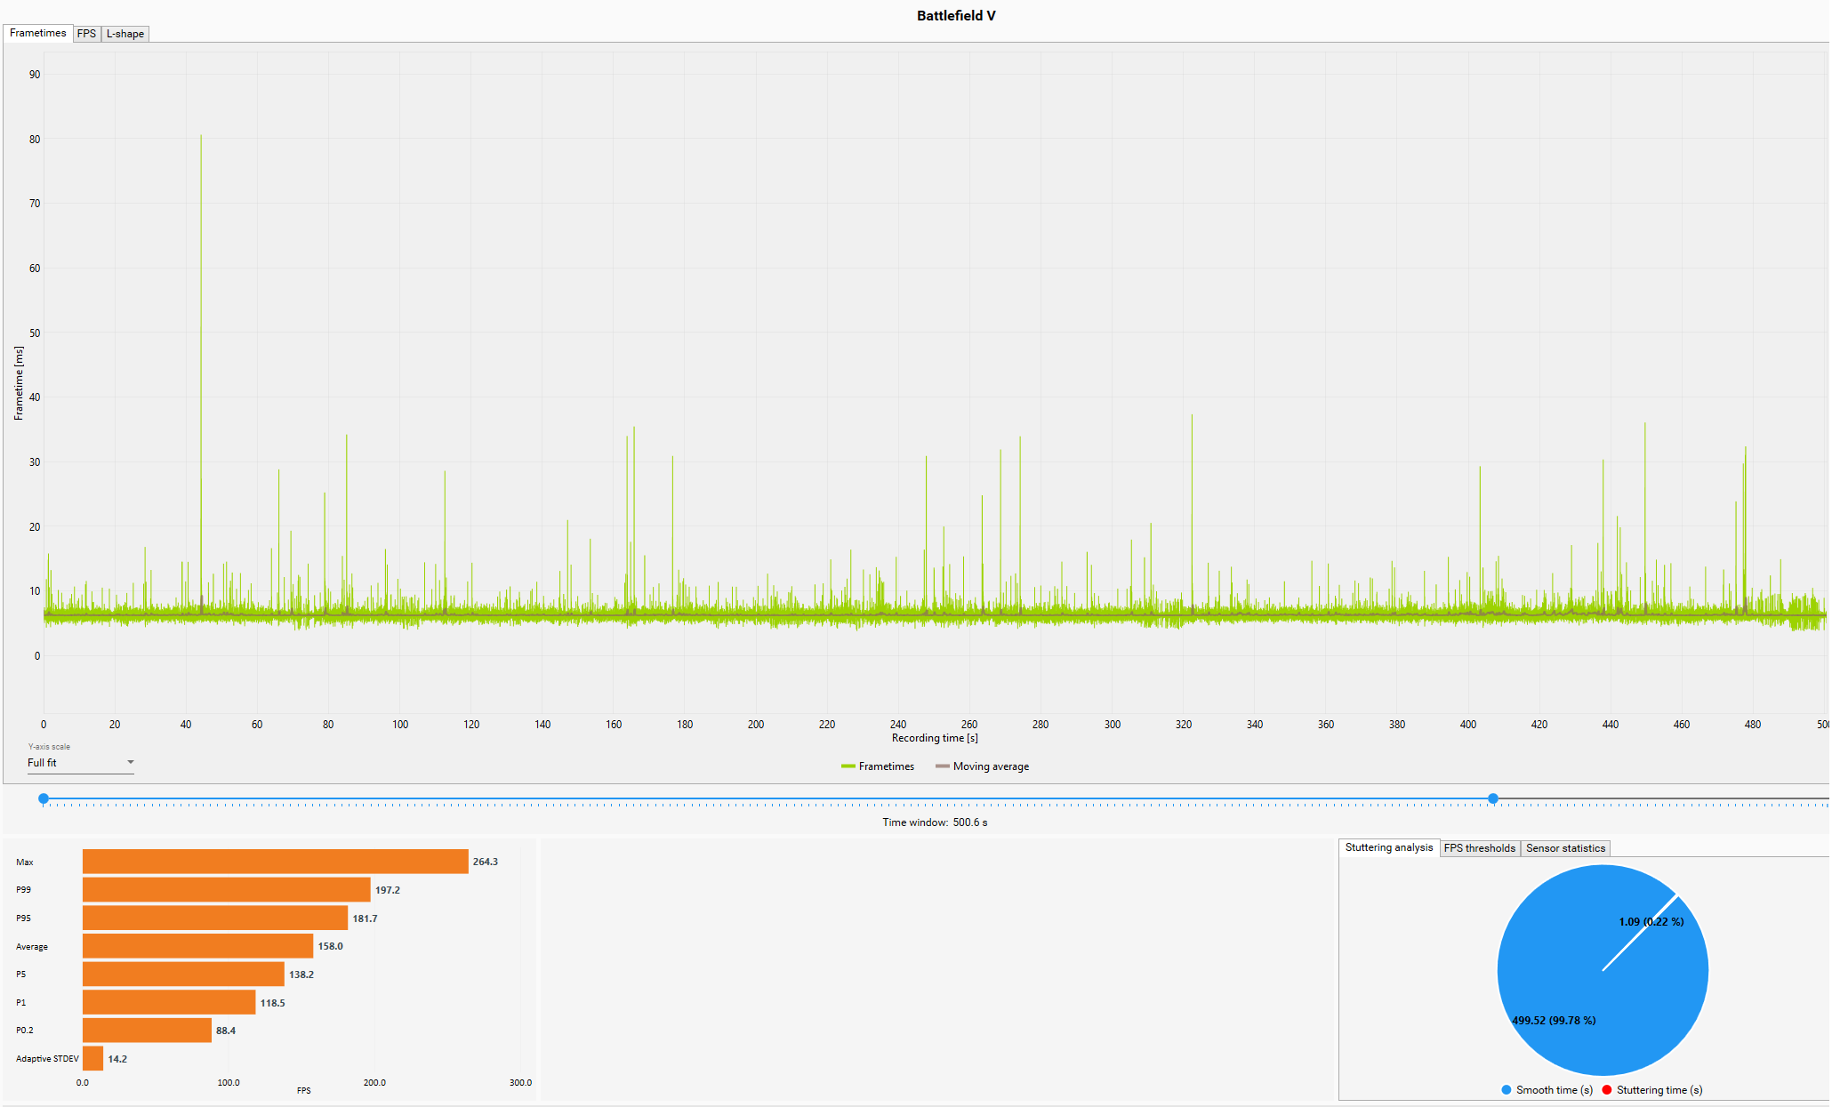This screenshot has width=1832, height=1115.
Task: Toggle Stuttering time legend red dot
Action: [1607, 1090]
